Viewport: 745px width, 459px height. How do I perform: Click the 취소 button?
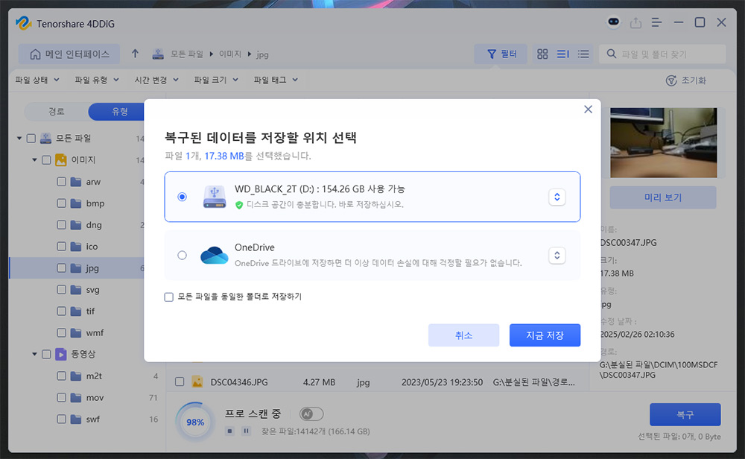pyautogui.click(x=463, y=335)
